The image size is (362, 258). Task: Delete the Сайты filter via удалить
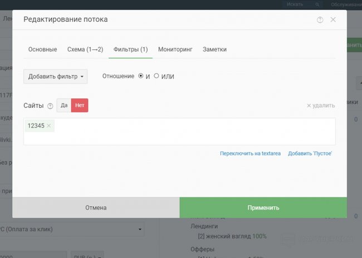tap(321, 106)
